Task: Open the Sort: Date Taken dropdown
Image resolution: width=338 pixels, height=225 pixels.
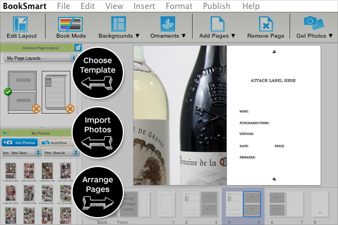Action: 21,152
